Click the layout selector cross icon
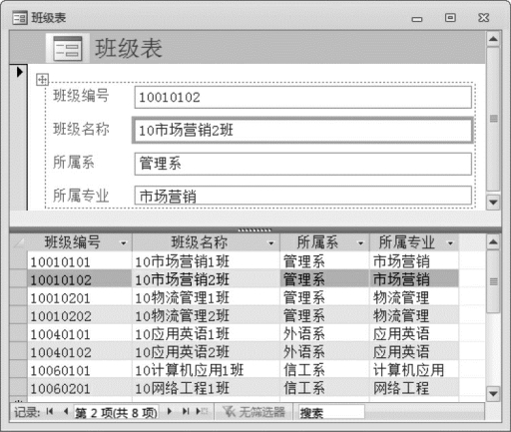Viewport: 511px width, 432px height. coord(42,80)
